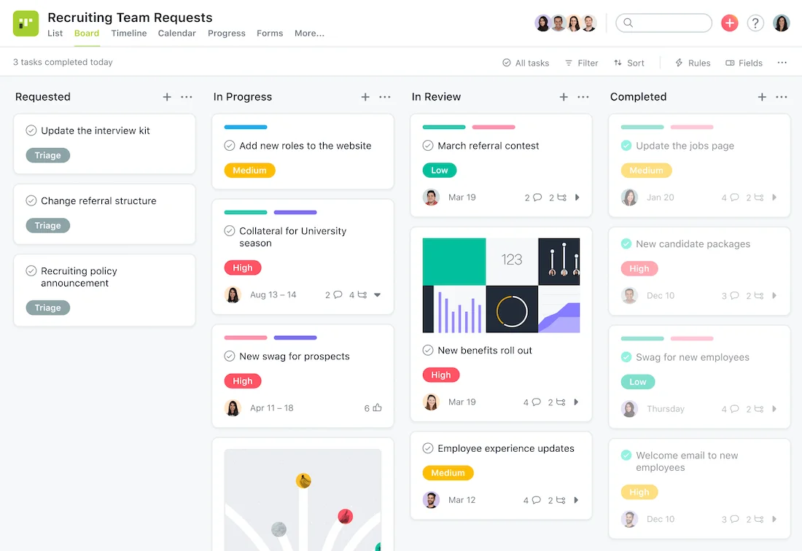Open the More navigation dropdown
The width and height of the screenshot is (802, 551).
[x=309, y=33]
